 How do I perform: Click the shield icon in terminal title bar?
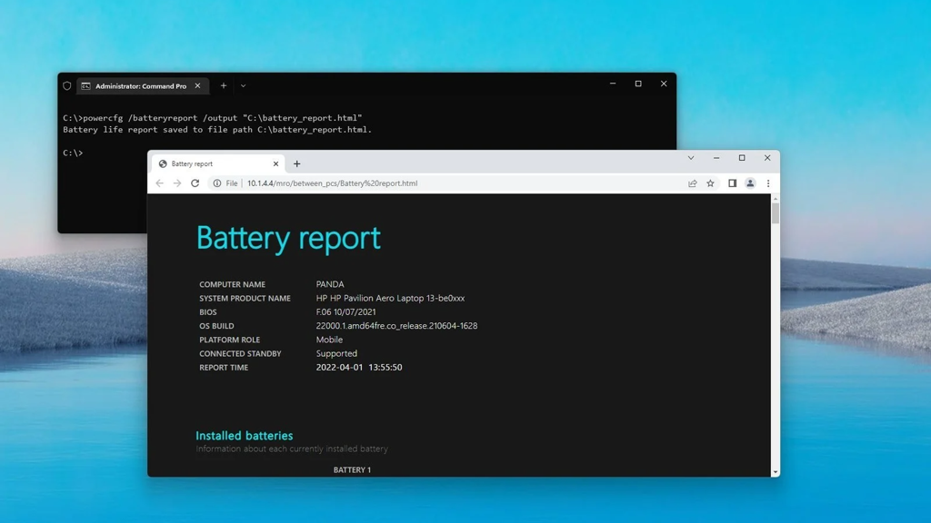coord(67,86)
